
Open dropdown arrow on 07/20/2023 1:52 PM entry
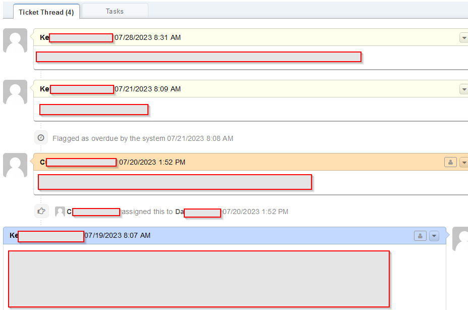[463, 163]
